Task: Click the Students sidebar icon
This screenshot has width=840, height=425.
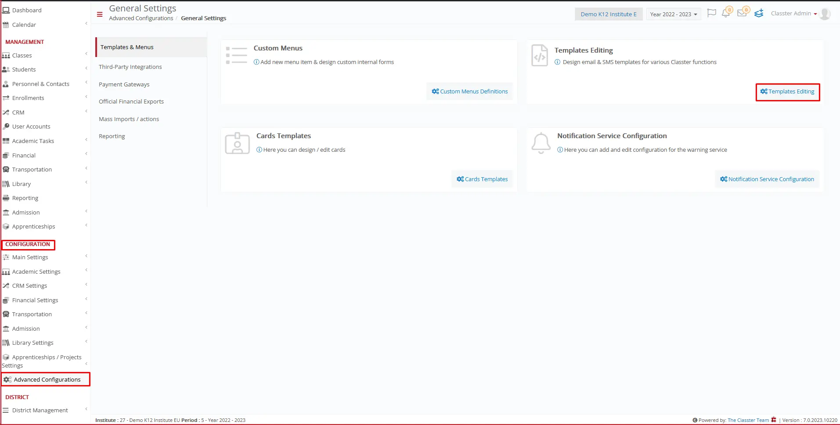Action: (x=6, y=70)
